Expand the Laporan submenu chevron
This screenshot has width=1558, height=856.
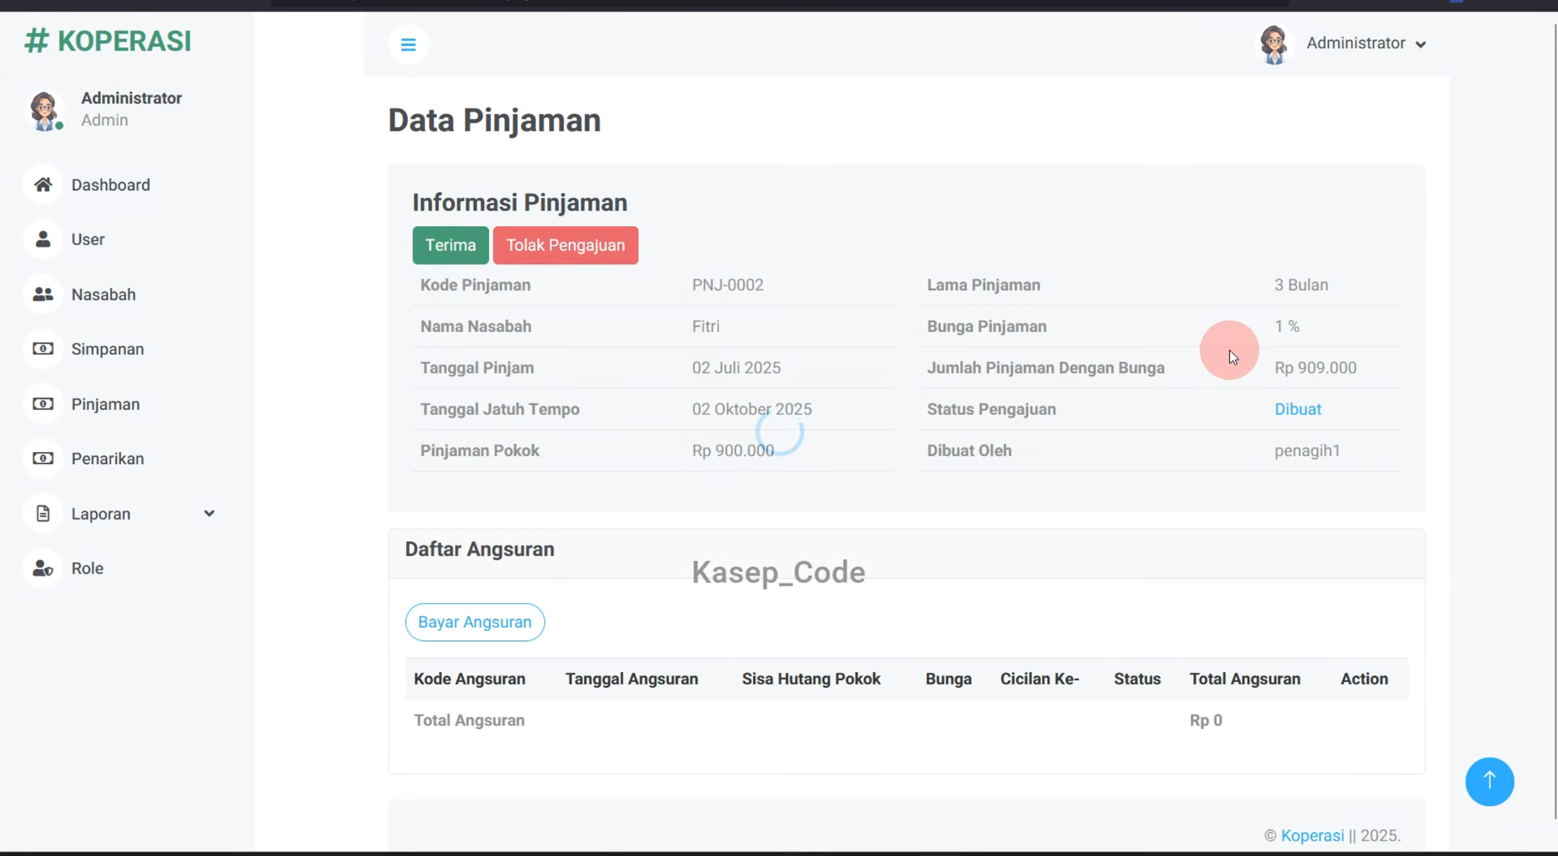[x=209, y=513]
